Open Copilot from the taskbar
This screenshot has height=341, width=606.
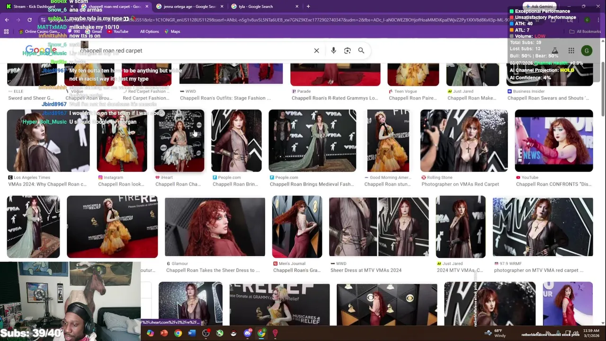(150, 333)
